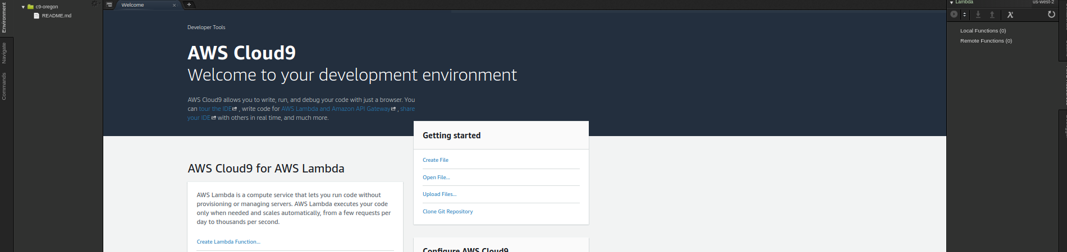
Task: Click the README.md file icon
Action: click(x=36, y=16)
